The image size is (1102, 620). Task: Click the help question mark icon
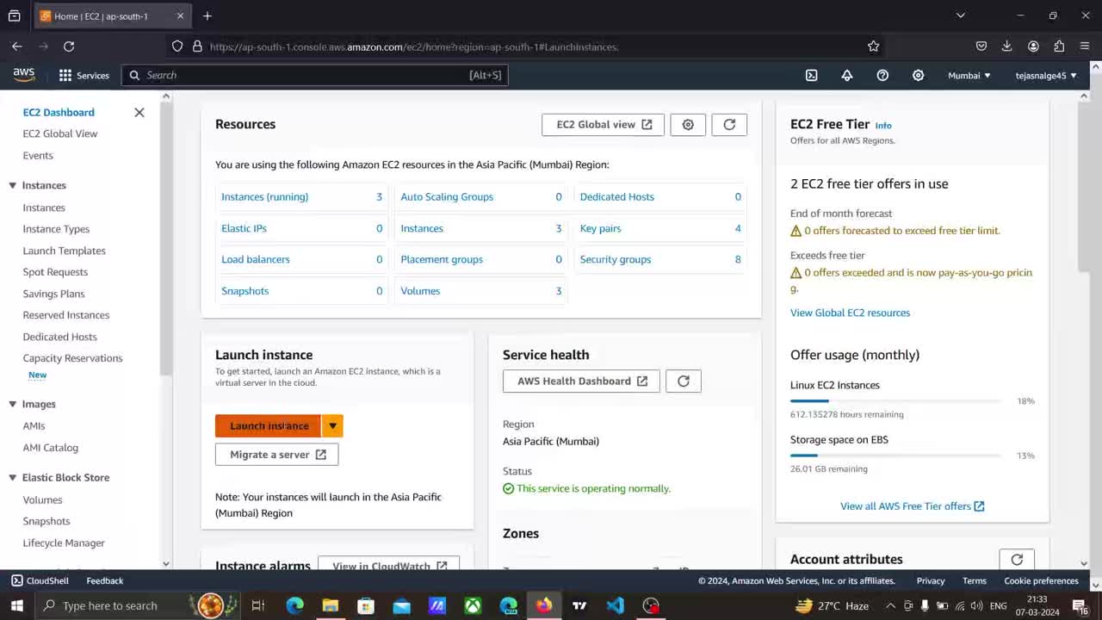pos(882,76)
